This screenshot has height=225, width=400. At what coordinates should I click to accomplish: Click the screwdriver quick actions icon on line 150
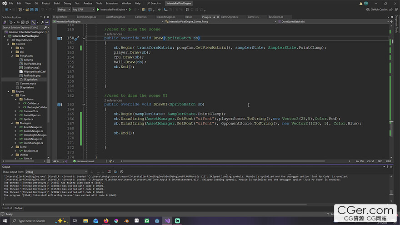(77, 38)
